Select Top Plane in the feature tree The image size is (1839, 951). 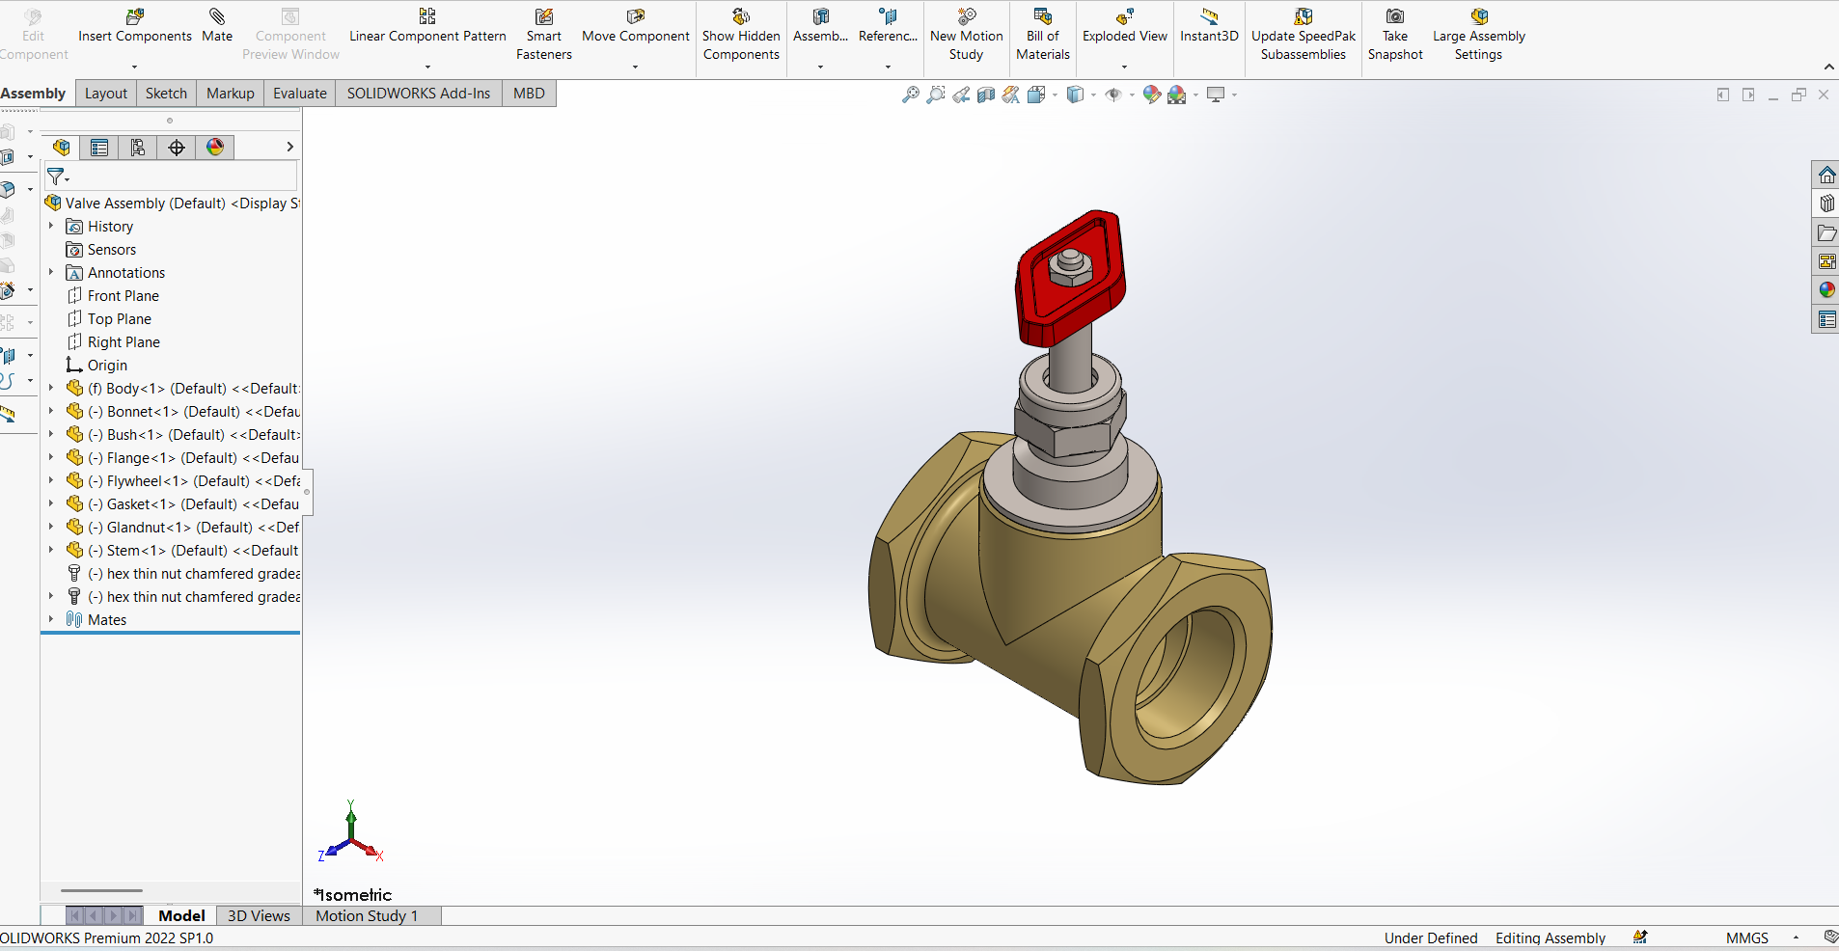(x=119, y=319)
